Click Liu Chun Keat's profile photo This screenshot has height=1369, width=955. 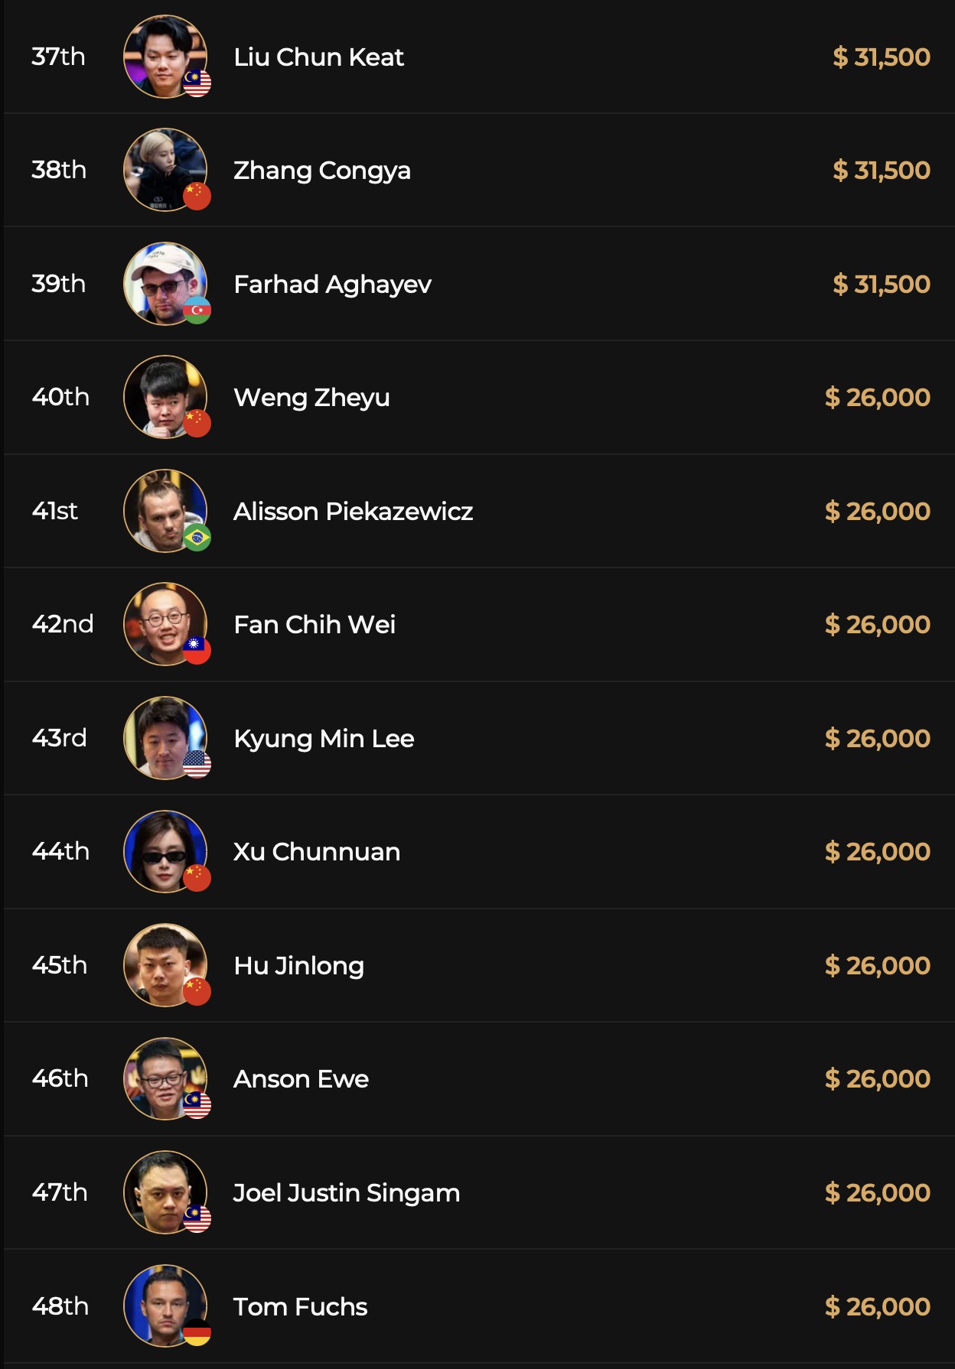tap(165, 57)
